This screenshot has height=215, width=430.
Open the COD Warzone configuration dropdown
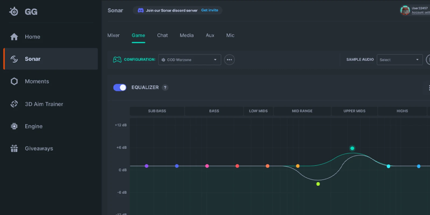tap(190, 60)
